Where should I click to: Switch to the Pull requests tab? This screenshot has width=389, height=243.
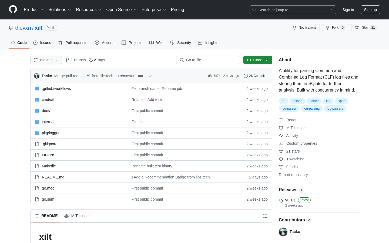pos(73,43)
